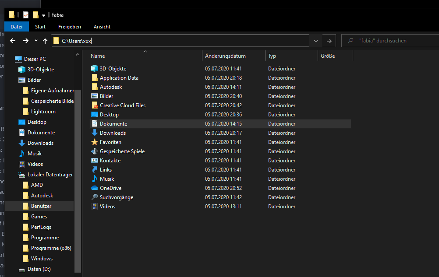Open AMD folder in navigation tree
The height and width of the screenshot is (277, 439).
[37, 185]
